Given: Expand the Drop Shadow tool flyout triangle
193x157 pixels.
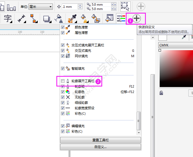Looking at the screenshot, I should pyautogui.click(x=50, y=22).
